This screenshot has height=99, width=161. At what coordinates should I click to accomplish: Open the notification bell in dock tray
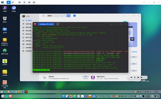point(155,96)
